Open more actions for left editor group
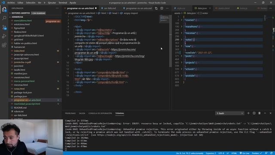The height and width of the screenshot is (155, 275). click(167, 8)
